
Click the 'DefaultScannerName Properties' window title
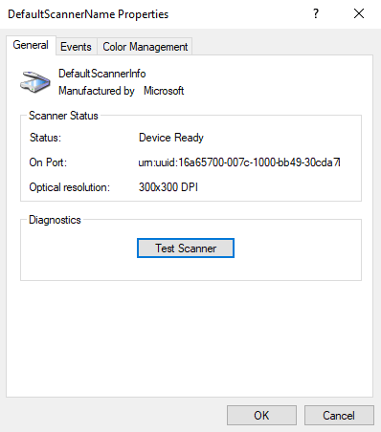[88, 14]
